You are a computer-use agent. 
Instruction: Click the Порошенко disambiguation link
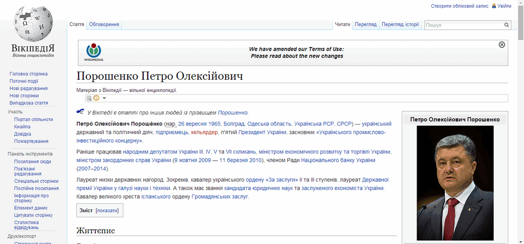(x=233, y=112)
